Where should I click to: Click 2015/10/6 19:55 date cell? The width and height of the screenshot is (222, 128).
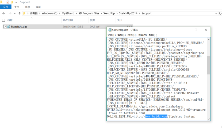[73, 27]
